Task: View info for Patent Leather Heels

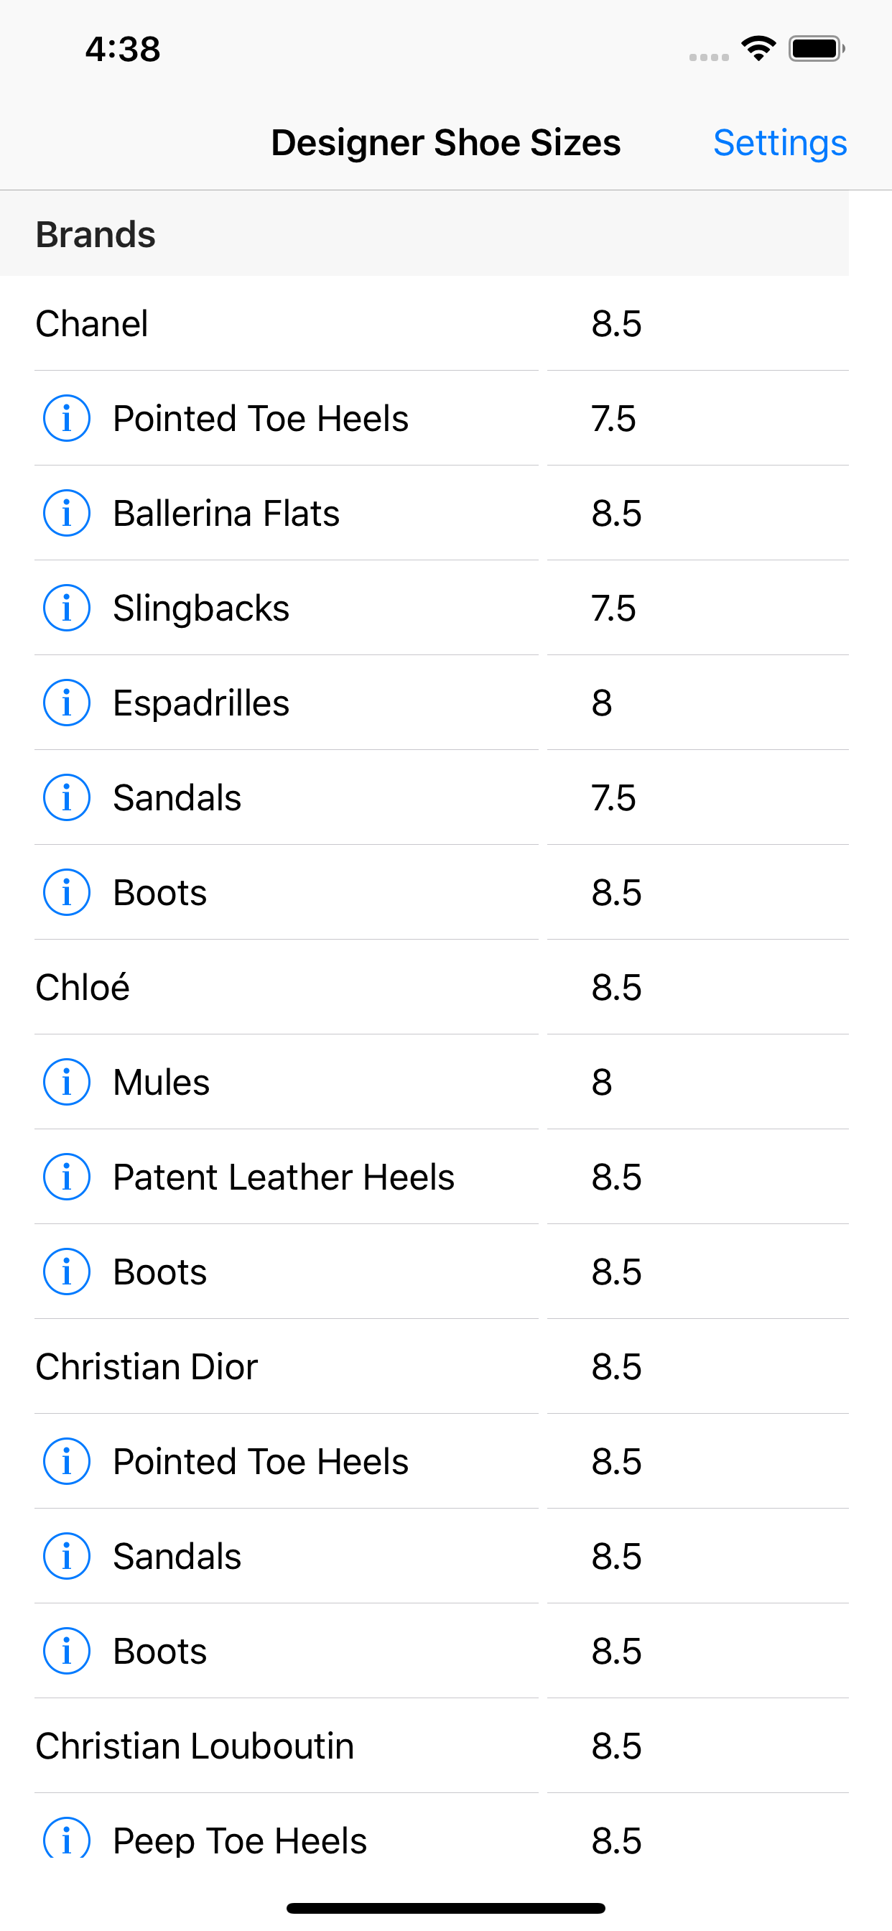Action: (67, 1177)
